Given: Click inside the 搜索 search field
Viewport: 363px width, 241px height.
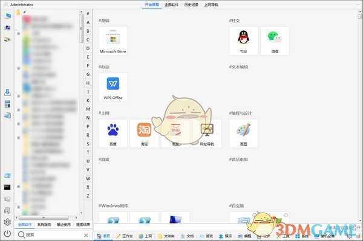Looking at the screenshot, I should pyautogui.click(x=54, y=235).
